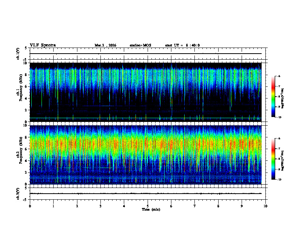Click inside the ch.1 spectrogram panel

coord(145,92)
